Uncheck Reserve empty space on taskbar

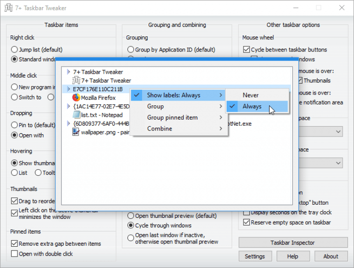[246, 223]
